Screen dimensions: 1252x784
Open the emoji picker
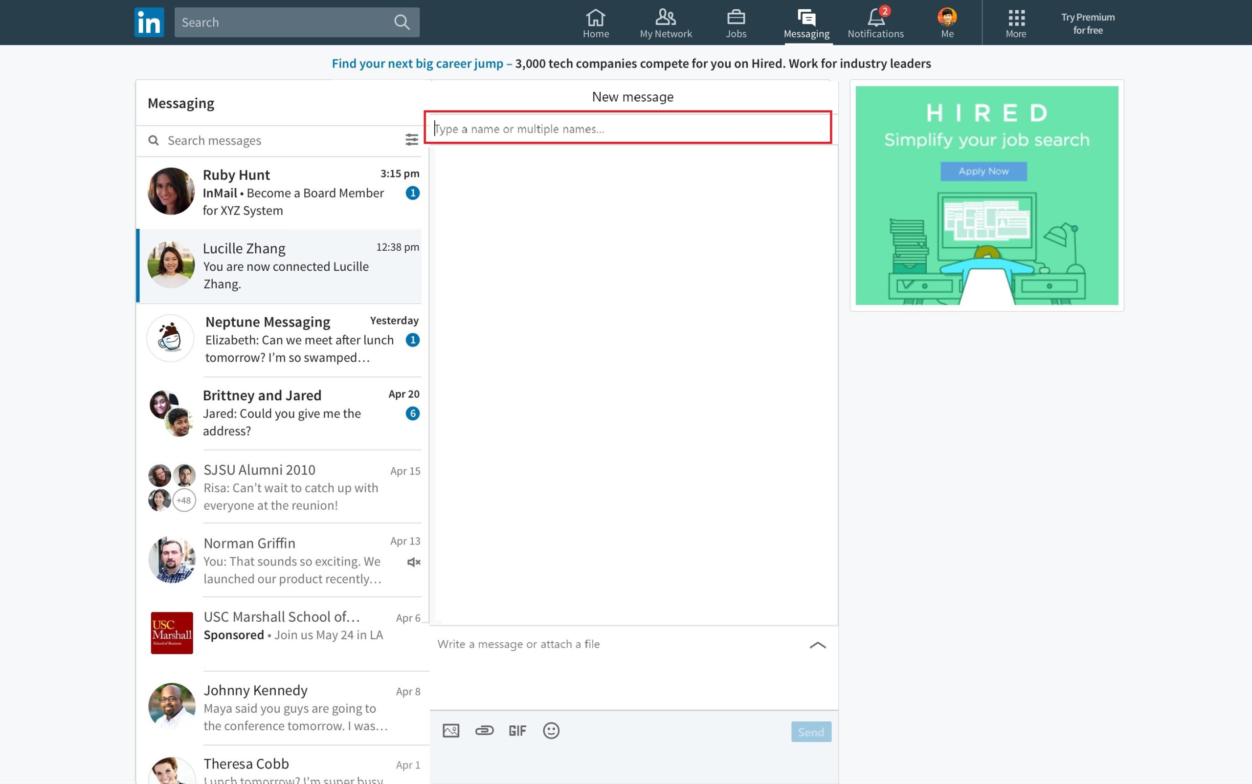point(551,730)
